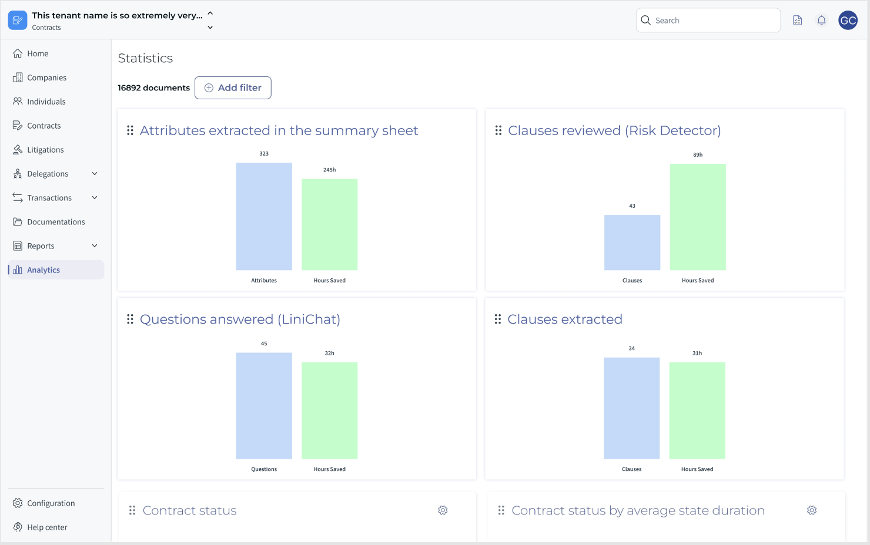This screenshot has height=545, width=870.
Task: Click the Litigations gavel icon
Action: click(18, 150)
